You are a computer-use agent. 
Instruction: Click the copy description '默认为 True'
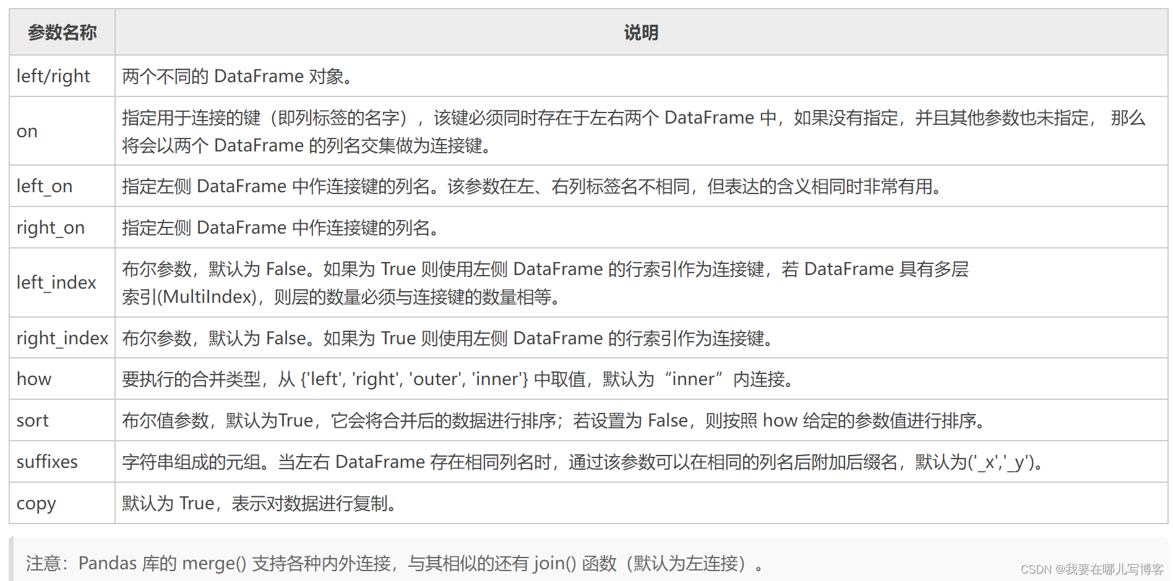coord(259,503)
